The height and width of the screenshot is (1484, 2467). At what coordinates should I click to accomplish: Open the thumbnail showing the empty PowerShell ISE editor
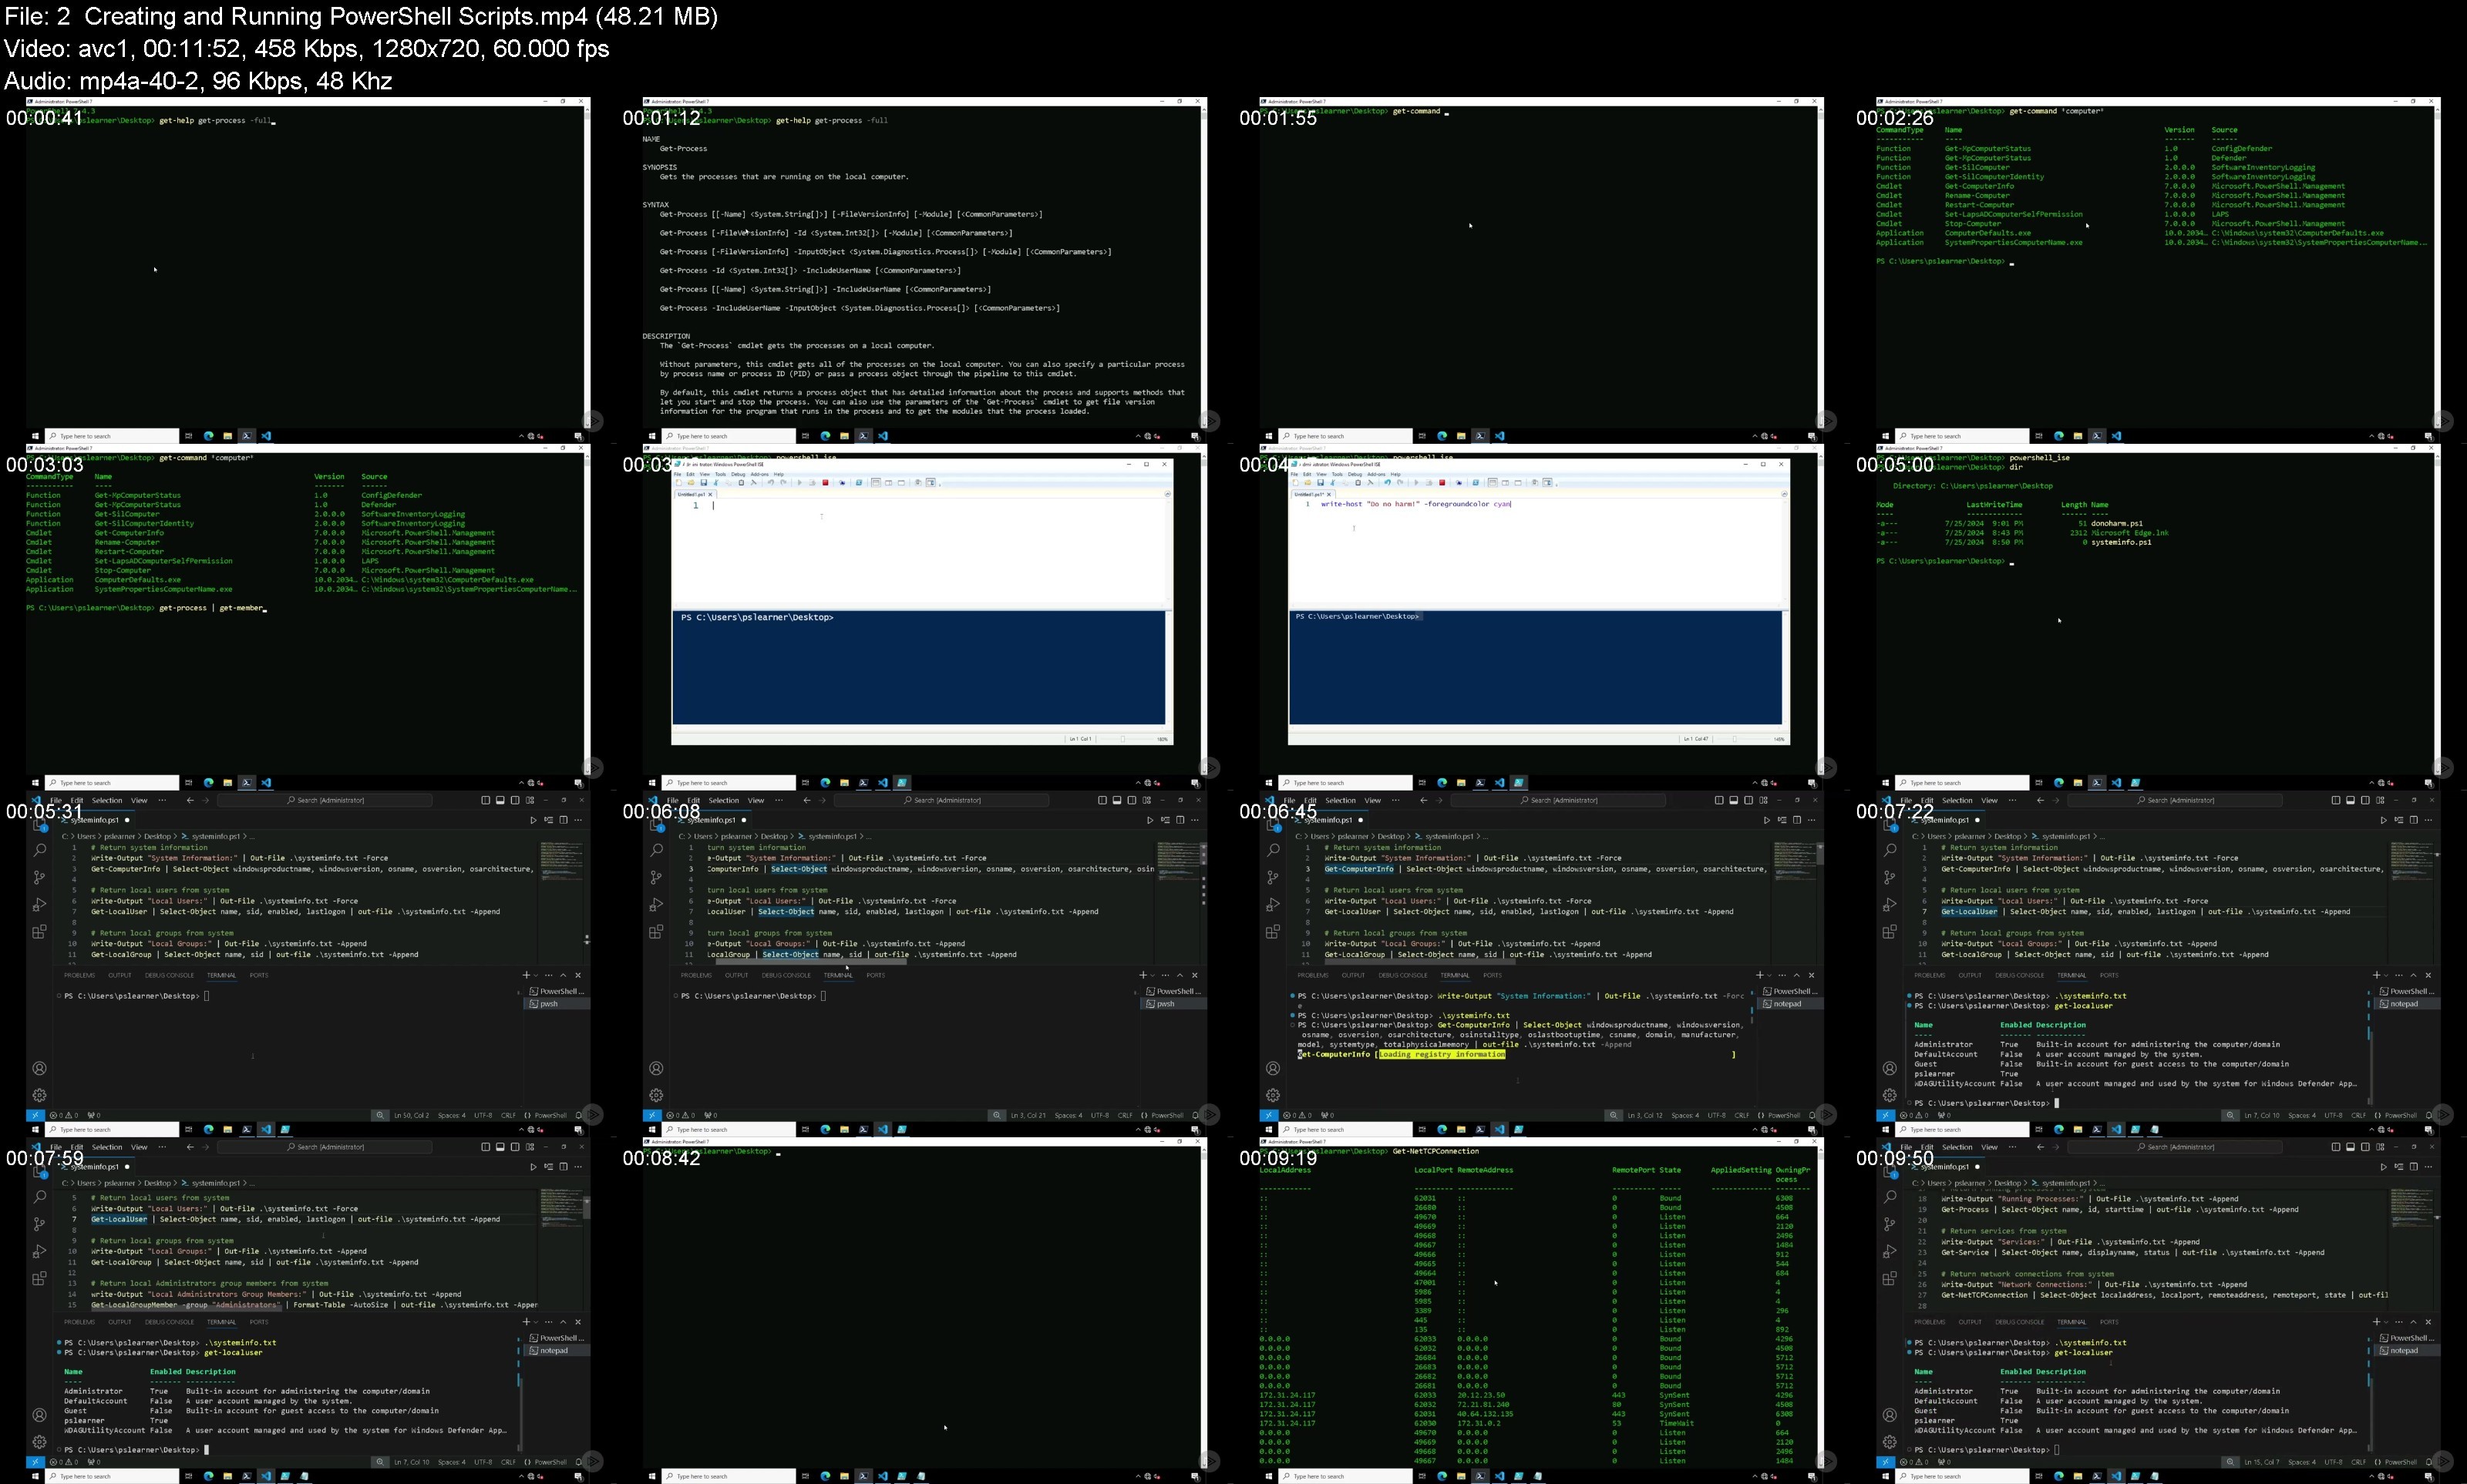click(x=924, y=617)
